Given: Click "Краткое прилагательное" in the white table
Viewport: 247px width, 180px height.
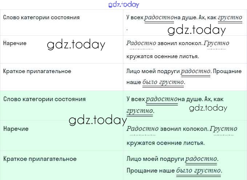Looking at the screenshot, I should [37, 71].
